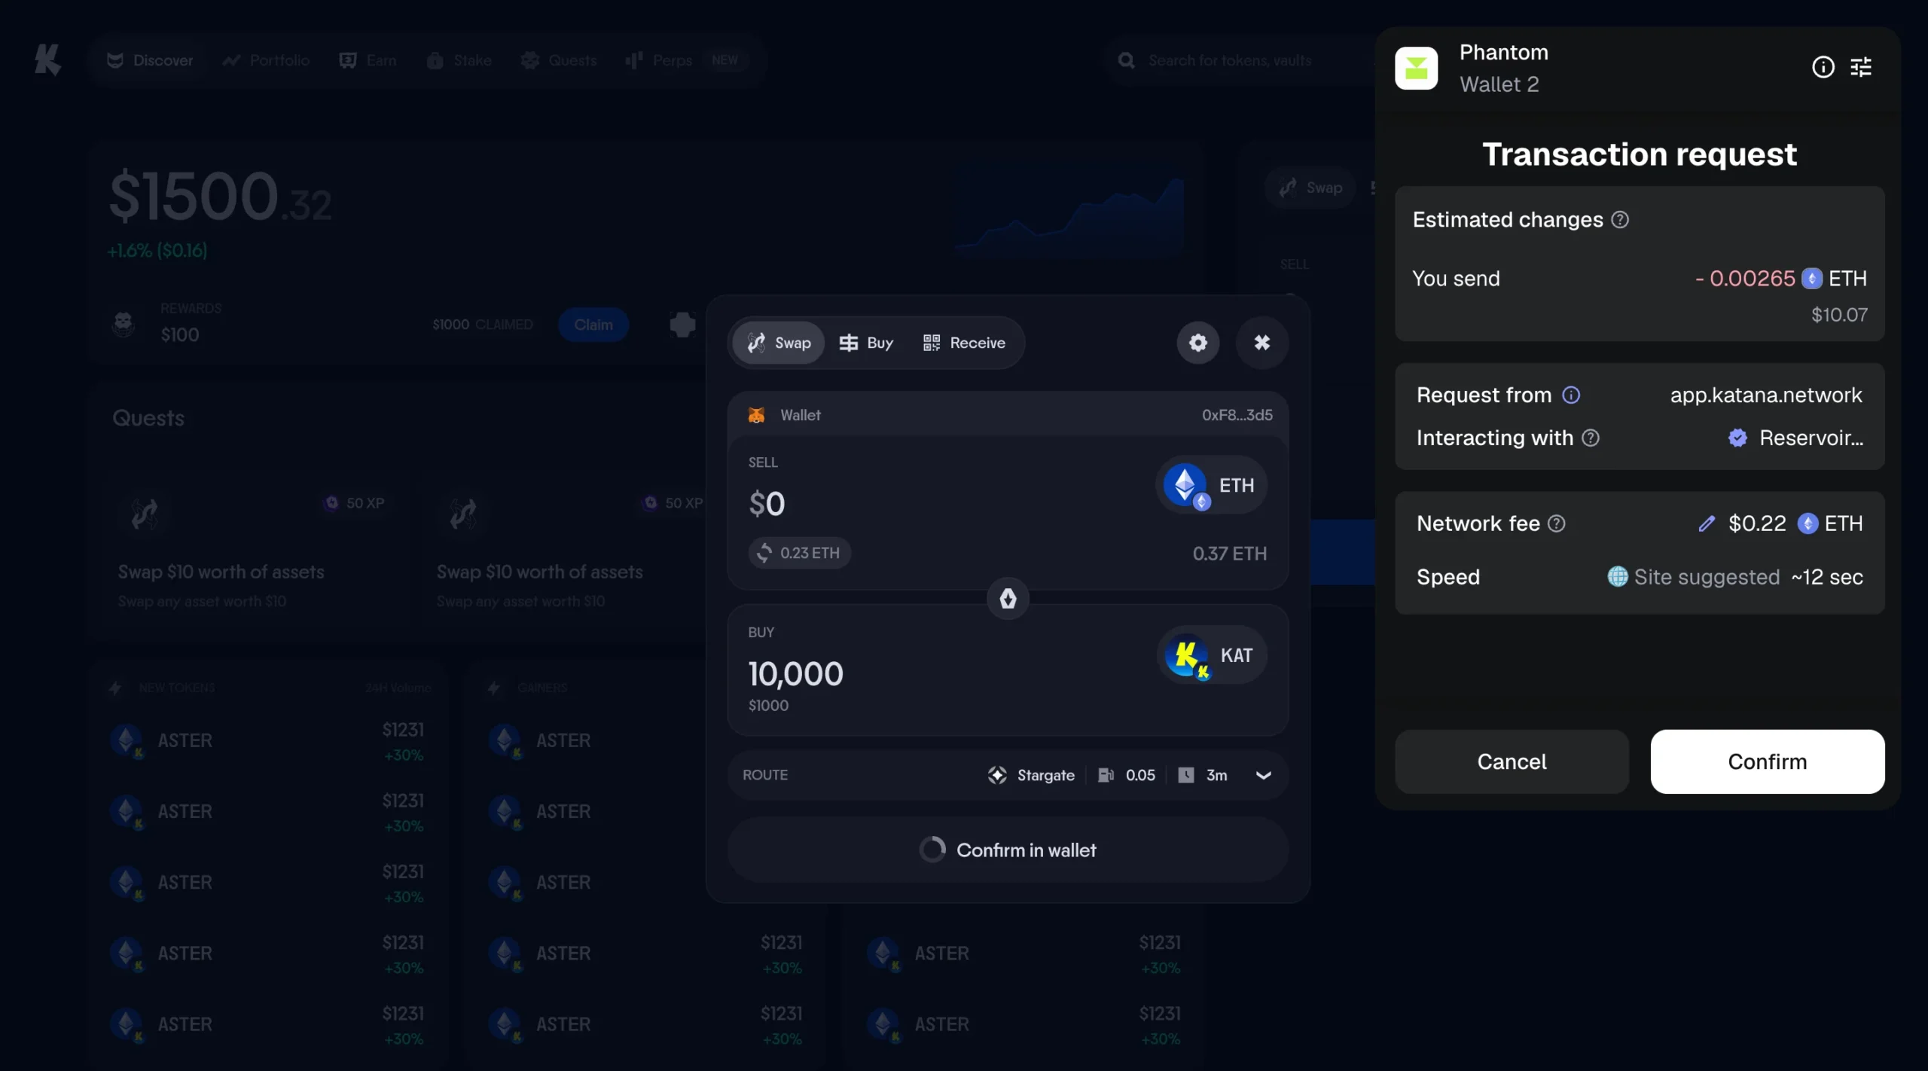Open the KAT buy token selector
Viewport: 1928px width, 1071px height.
(1212, 655)
